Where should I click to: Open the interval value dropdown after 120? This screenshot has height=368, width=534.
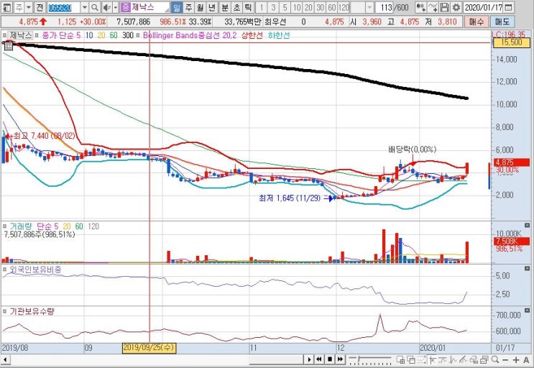370,7
